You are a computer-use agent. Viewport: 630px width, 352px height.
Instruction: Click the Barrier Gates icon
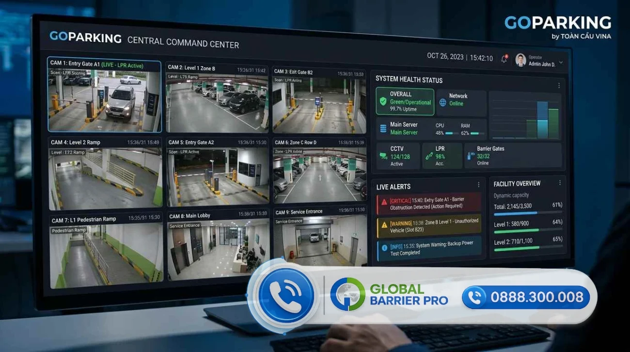pos(470,156)
